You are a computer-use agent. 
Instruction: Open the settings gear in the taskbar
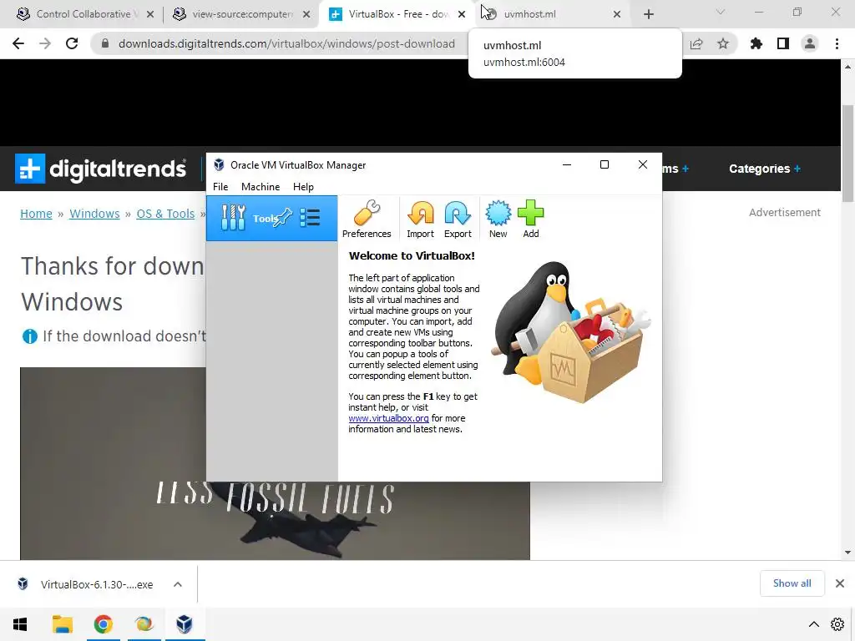point(837,624)
